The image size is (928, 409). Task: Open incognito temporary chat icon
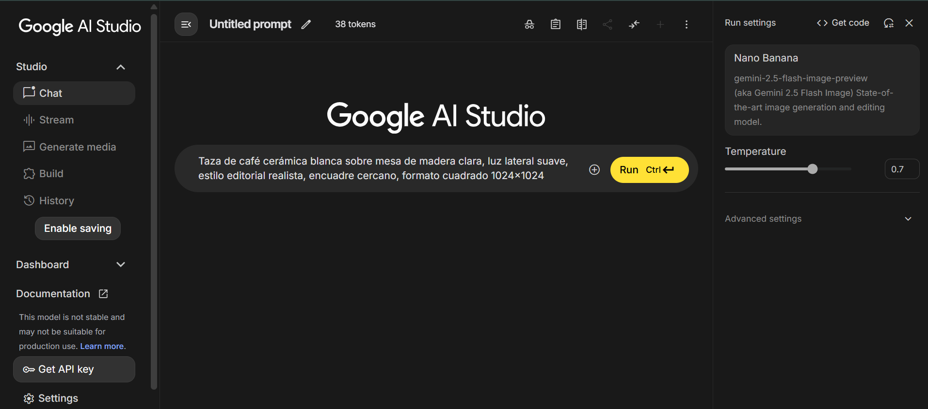[x=529, y=24]
